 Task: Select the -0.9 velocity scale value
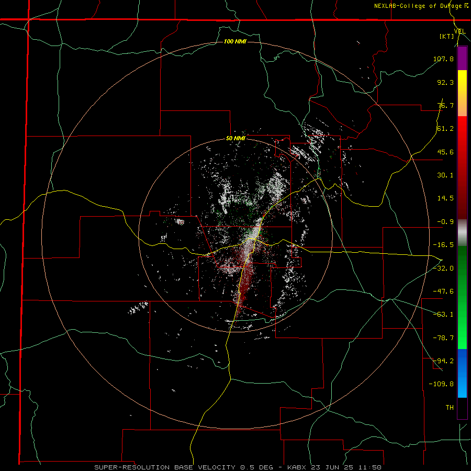click(445, 222)
